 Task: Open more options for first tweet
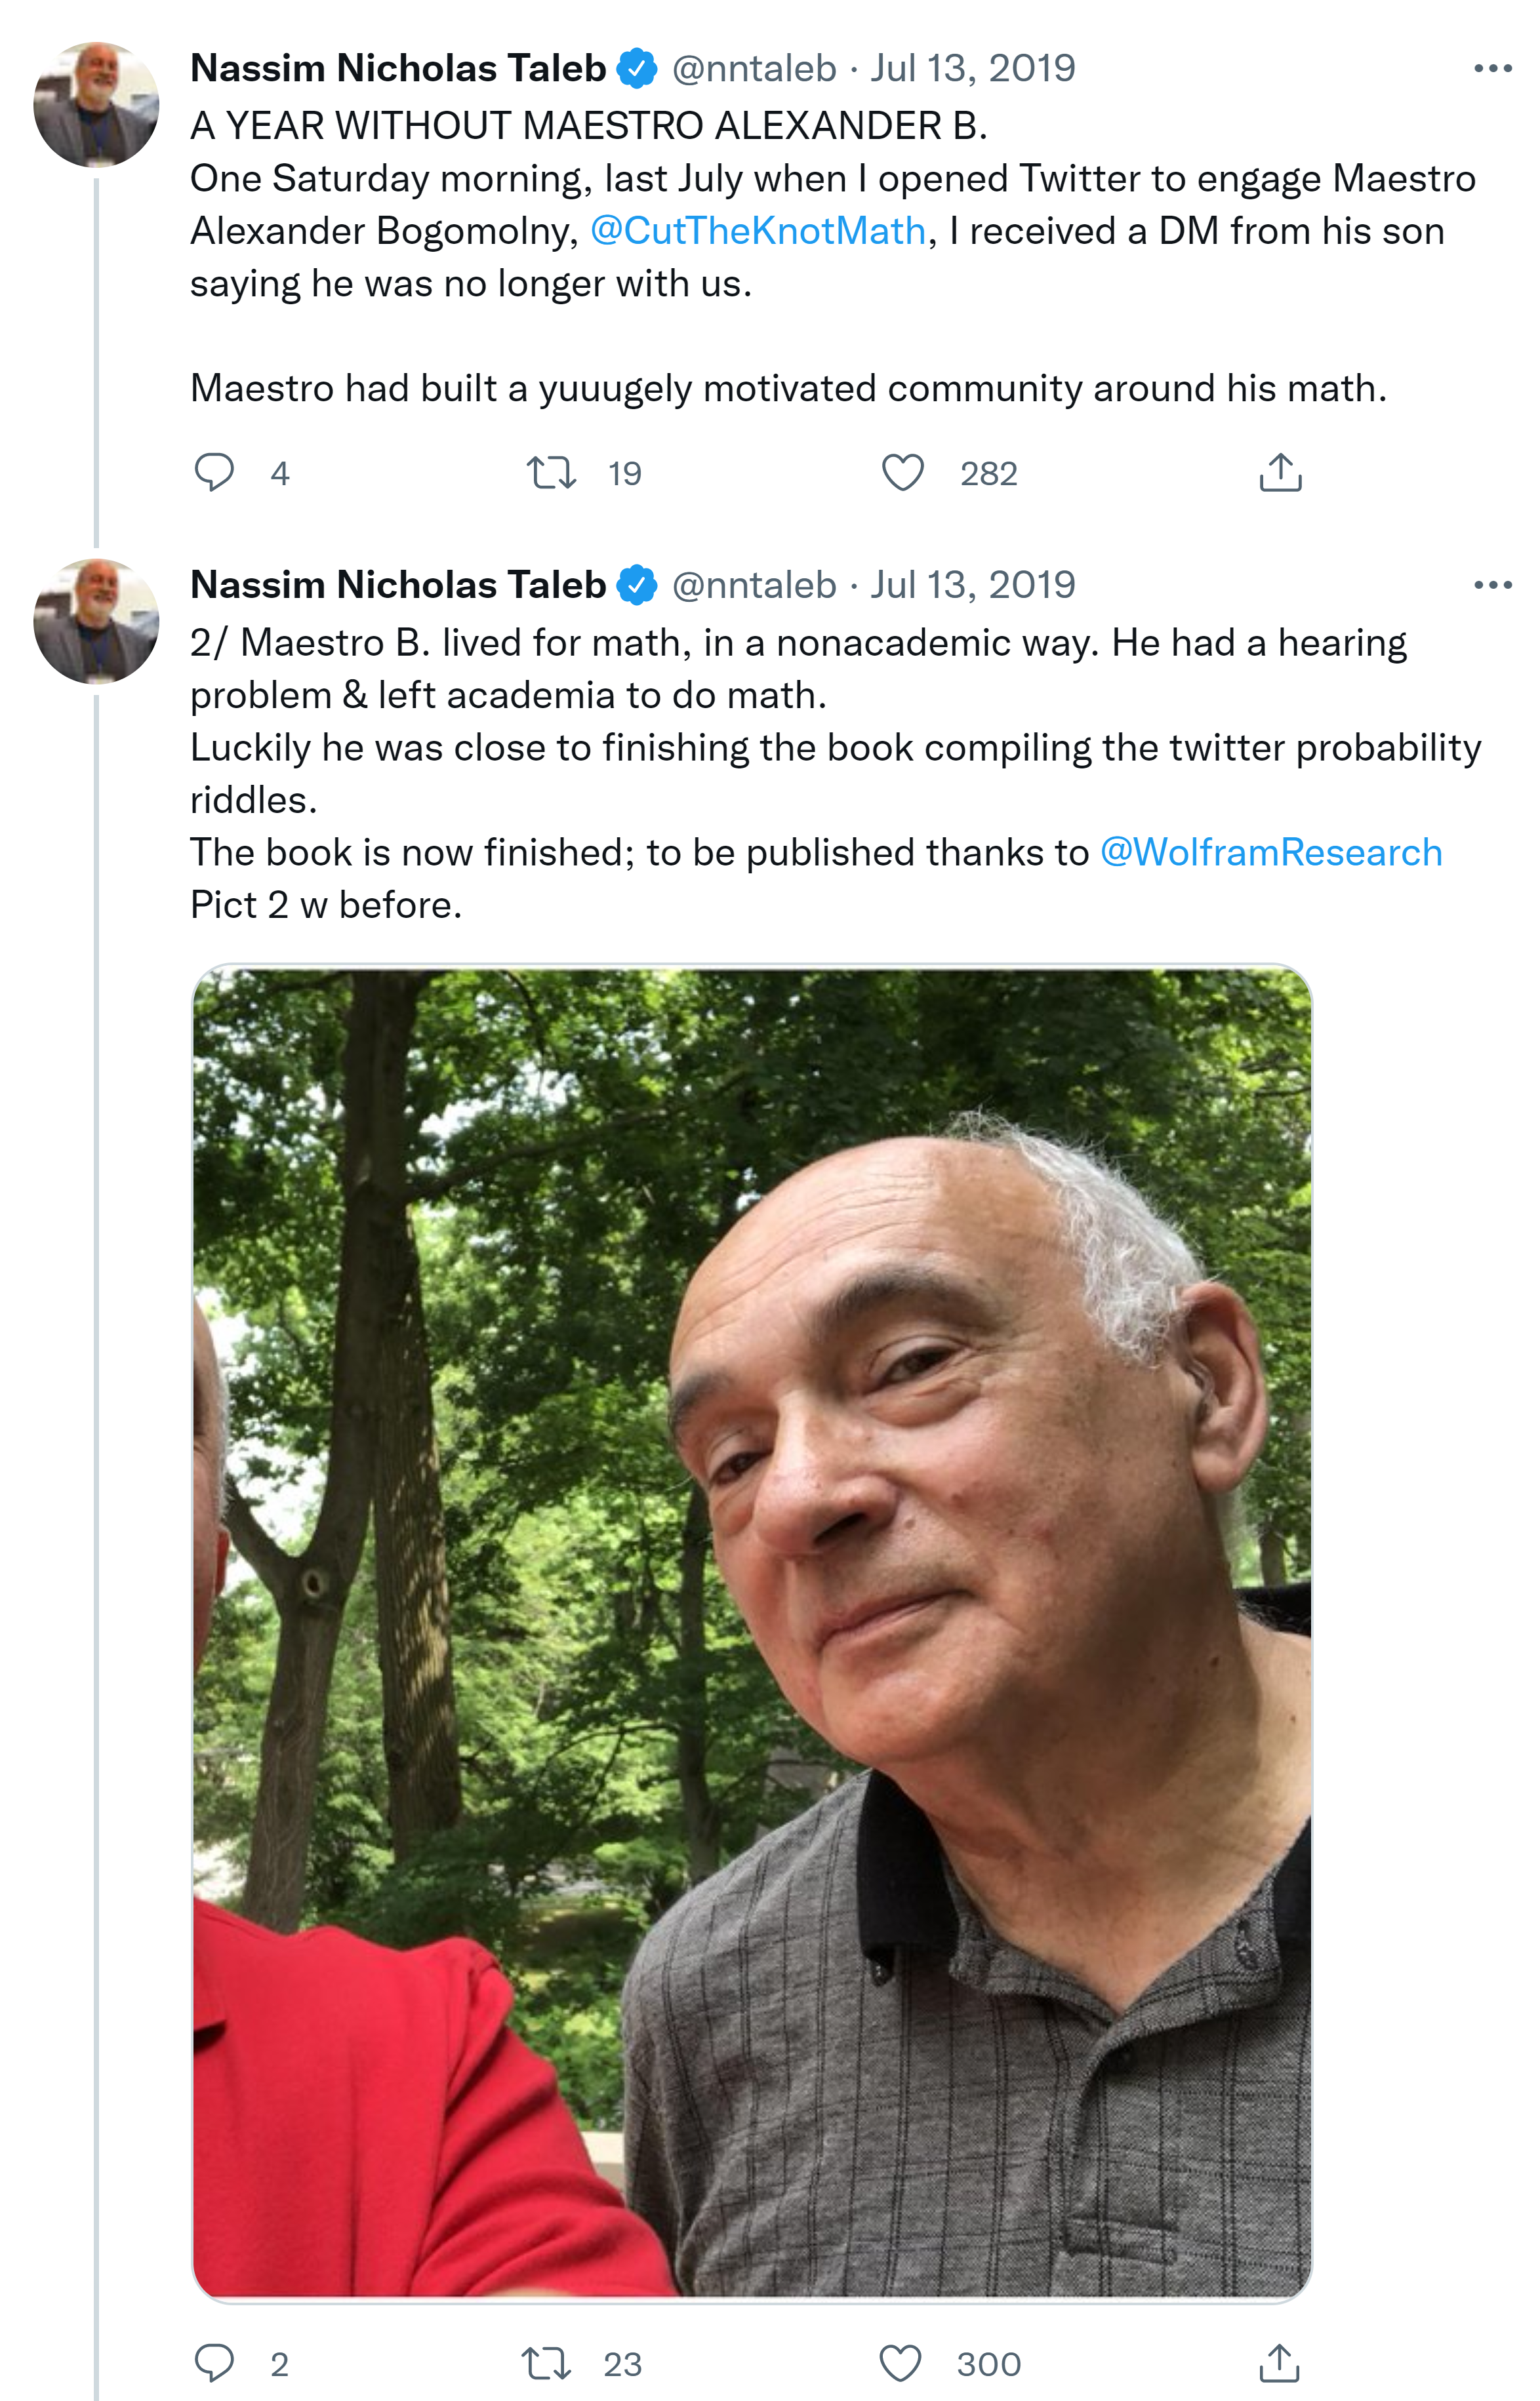[1492, 68]
